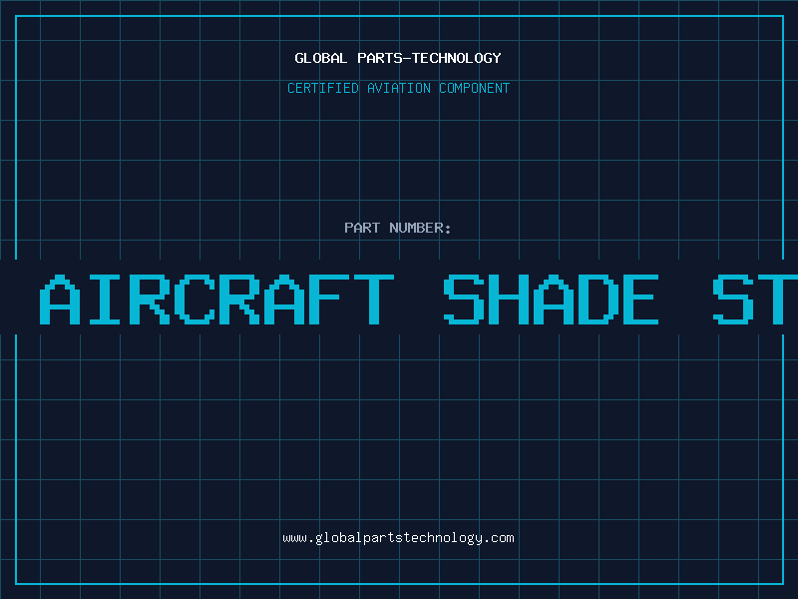This screenshot has height=599, width=798.
Task: Select the word PARTS in the header
Action: (380, 58)
